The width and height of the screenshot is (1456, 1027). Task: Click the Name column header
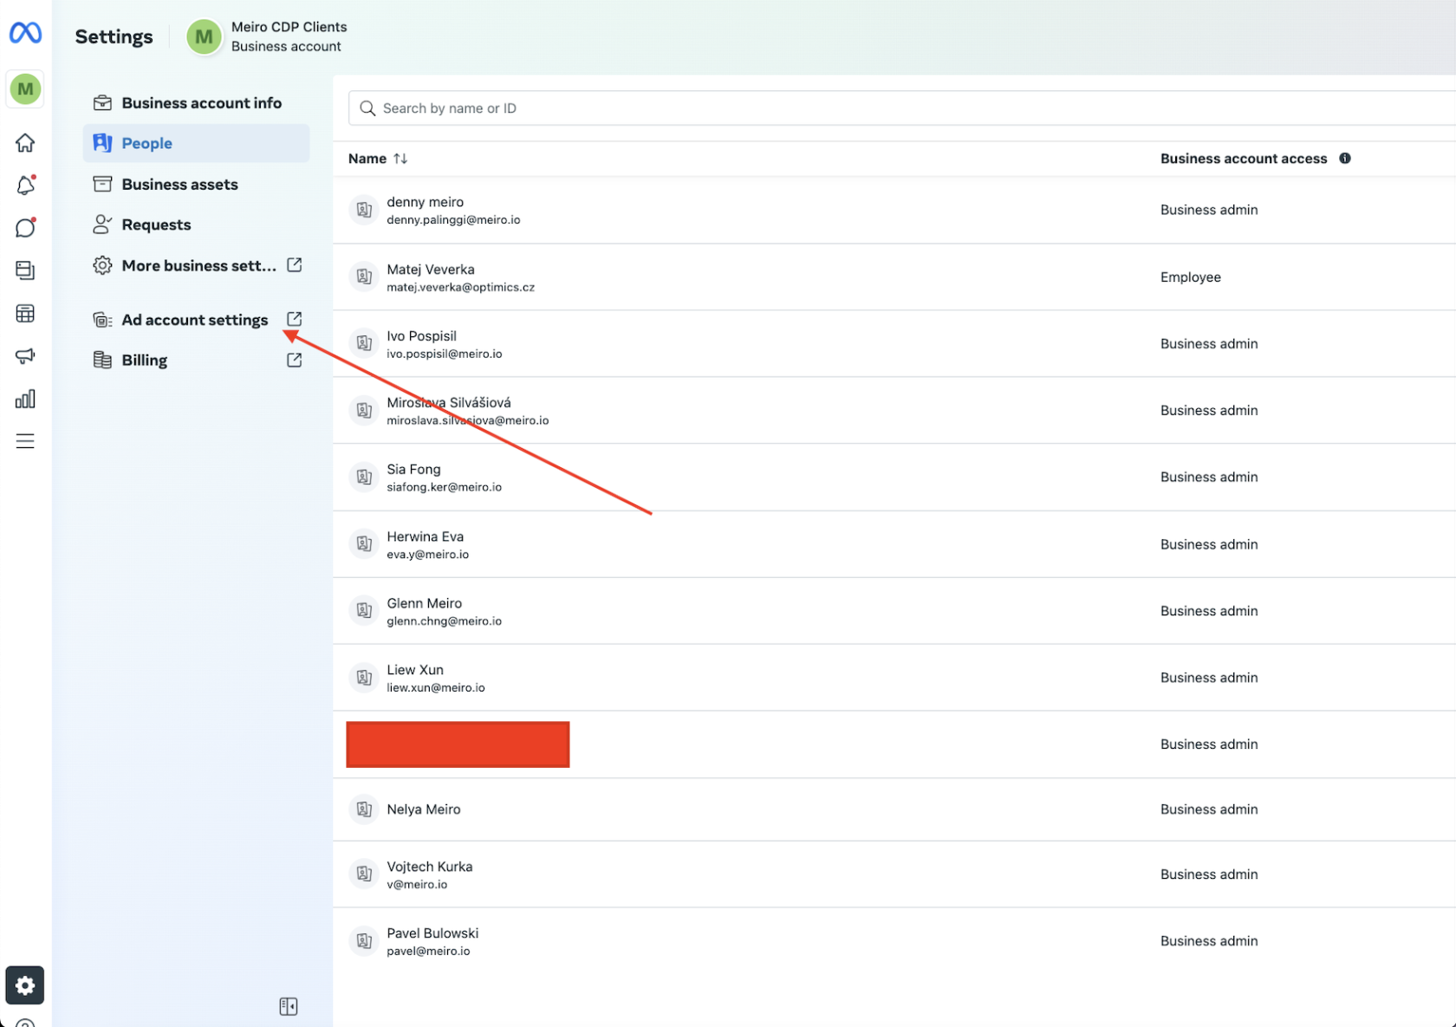367,159
